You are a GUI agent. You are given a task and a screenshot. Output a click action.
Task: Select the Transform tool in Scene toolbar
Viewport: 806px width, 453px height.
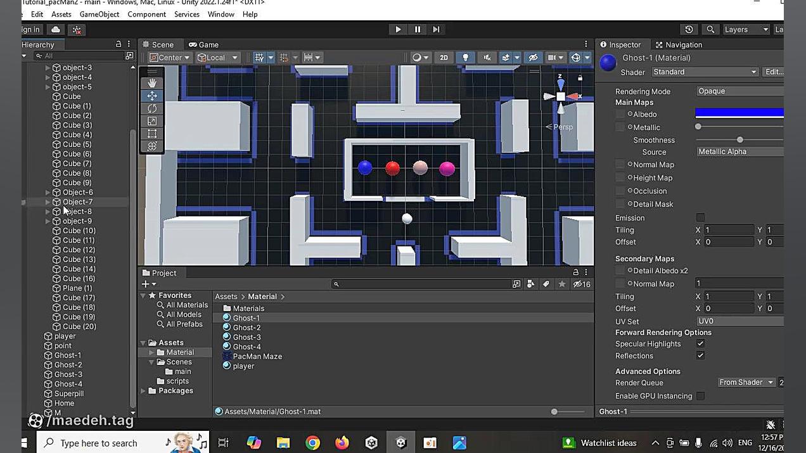152,146
